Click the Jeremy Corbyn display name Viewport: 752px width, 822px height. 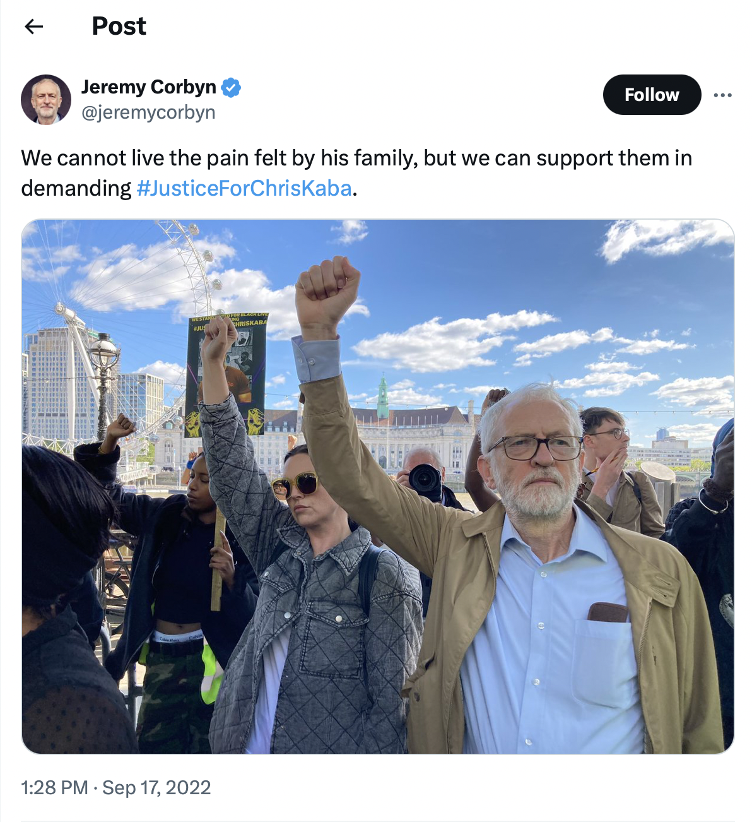click(149, 86)
